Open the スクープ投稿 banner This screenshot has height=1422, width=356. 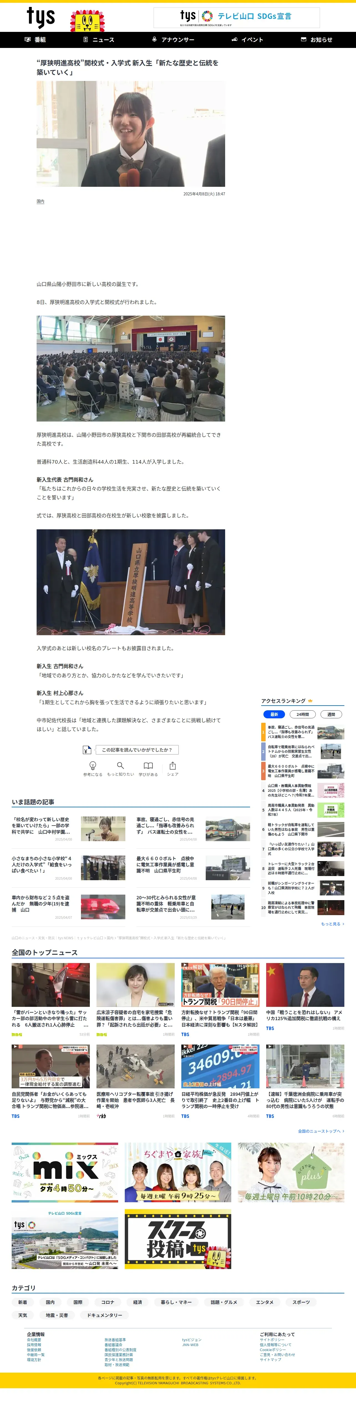[178, 1239]
